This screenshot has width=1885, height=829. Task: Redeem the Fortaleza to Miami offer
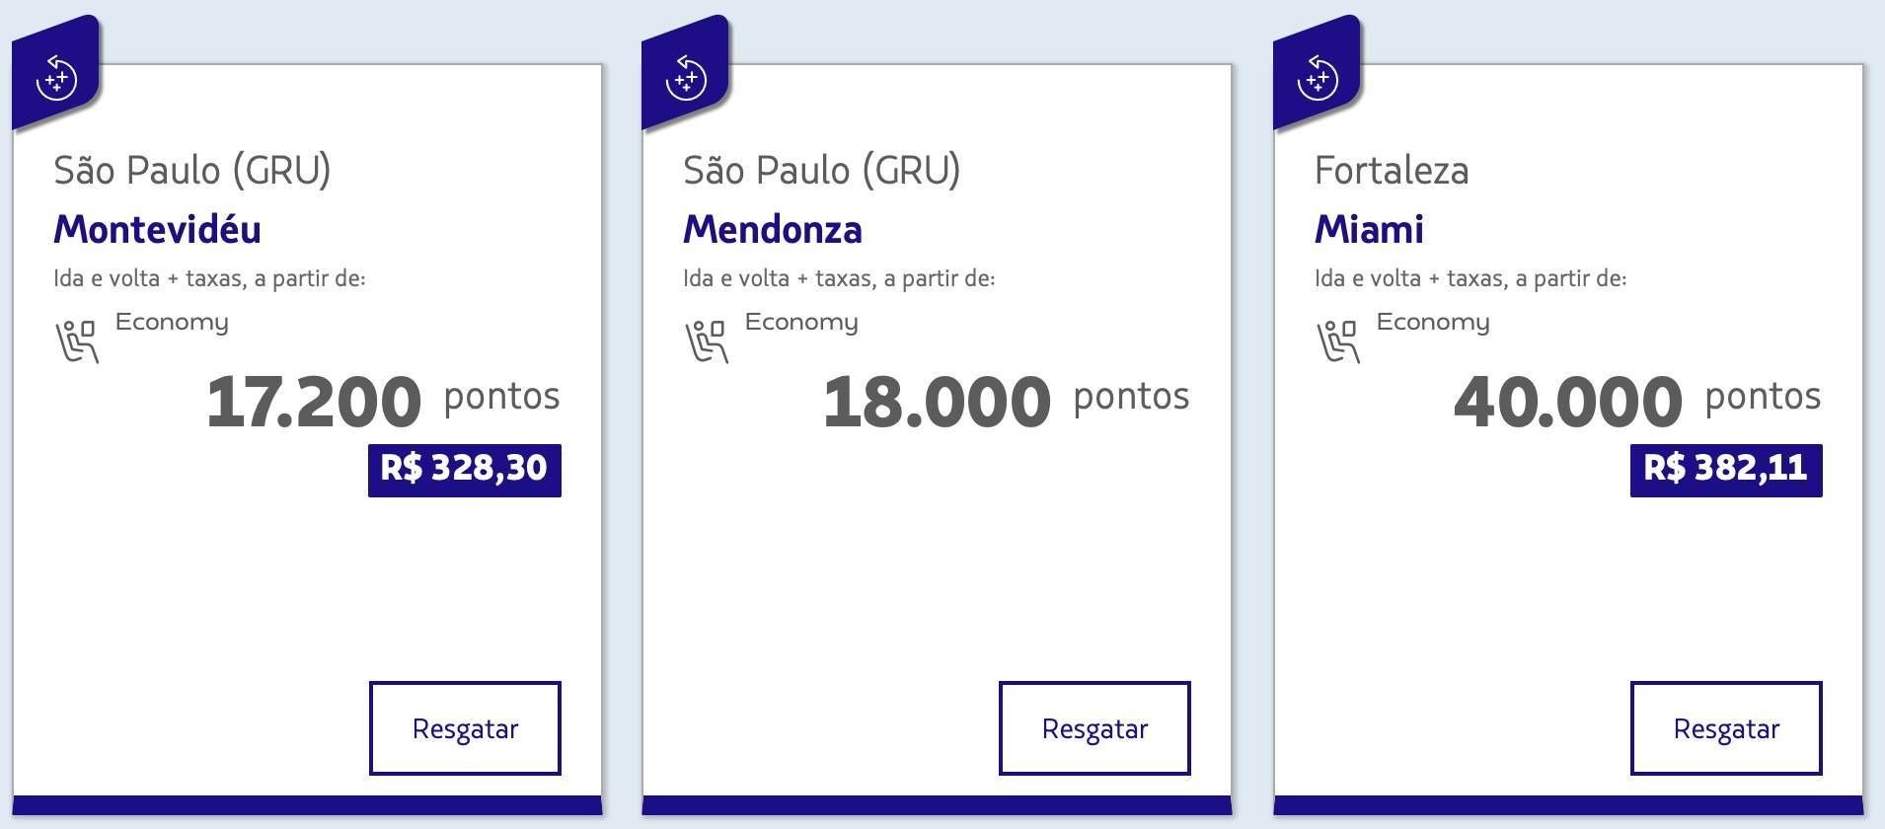(1726, 728)
